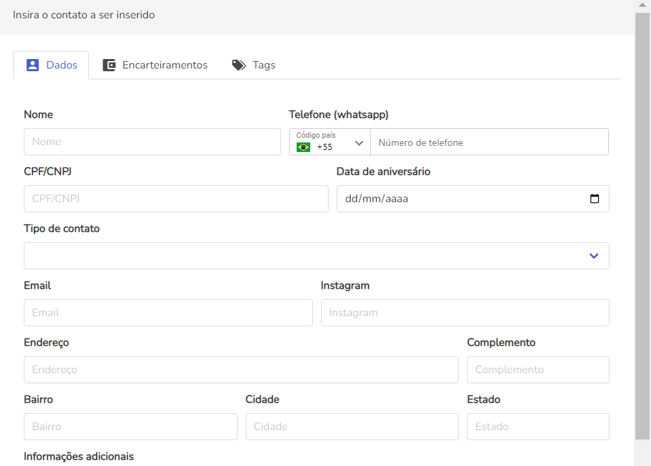Click into the CPF/CNPJ field
This screenshot has width=651, height=466.
tap(176, 199)
